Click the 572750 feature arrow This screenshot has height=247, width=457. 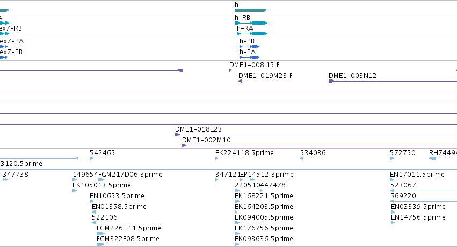(392, 158)
